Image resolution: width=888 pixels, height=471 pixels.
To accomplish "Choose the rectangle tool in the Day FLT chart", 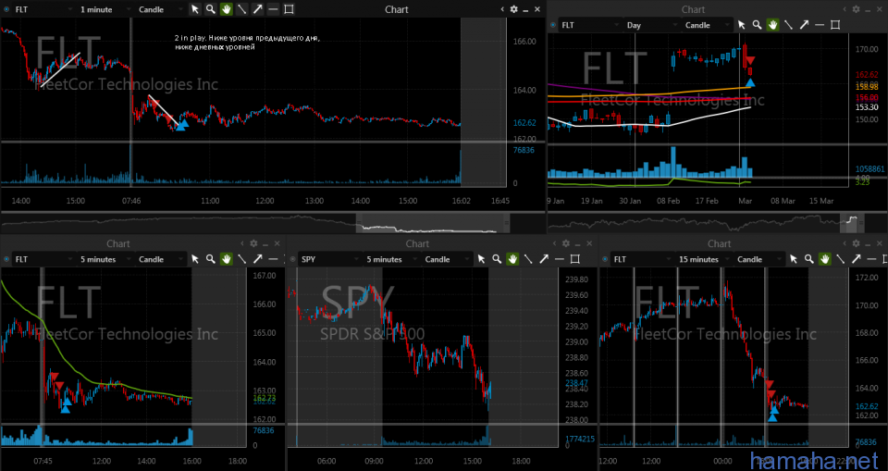I will [x=835, y=25].
